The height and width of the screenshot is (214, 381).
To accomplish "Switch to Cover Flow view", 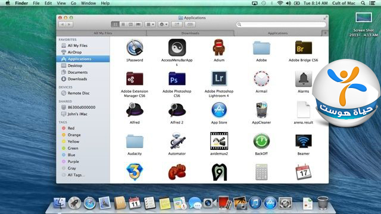I will 138,24.
